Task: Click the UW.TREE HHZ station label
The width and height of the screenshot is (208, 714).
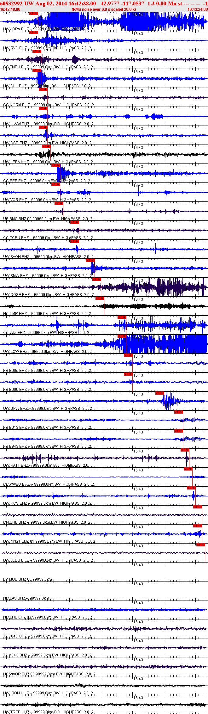Action: 48,712
